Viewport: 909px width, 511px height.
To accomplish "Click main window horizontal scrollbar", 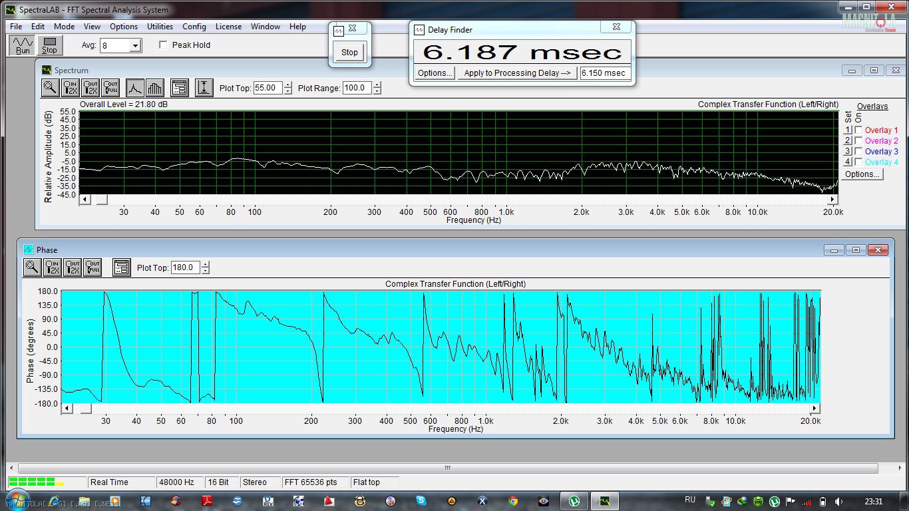I will [x=447, y=468].
